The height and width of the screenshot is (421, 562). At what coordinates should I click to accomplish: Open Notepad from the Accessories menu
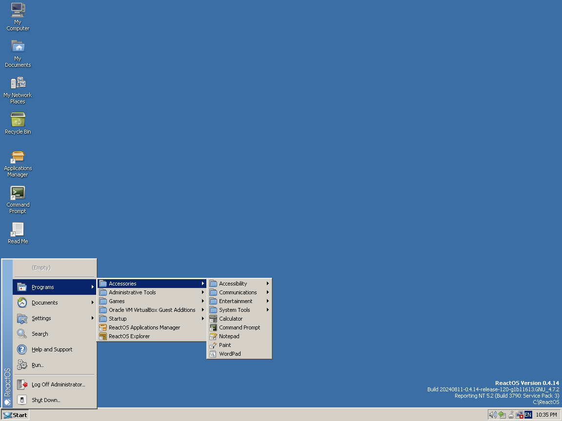[240, 336]
